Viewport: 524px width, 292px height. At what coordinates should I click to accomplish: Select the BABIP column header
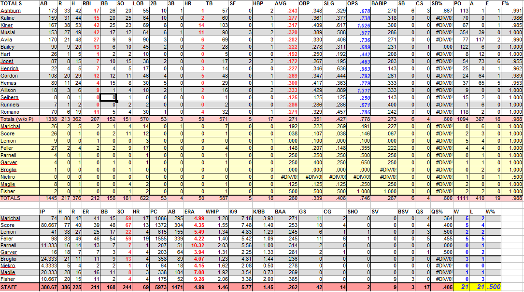click(384, 3)
